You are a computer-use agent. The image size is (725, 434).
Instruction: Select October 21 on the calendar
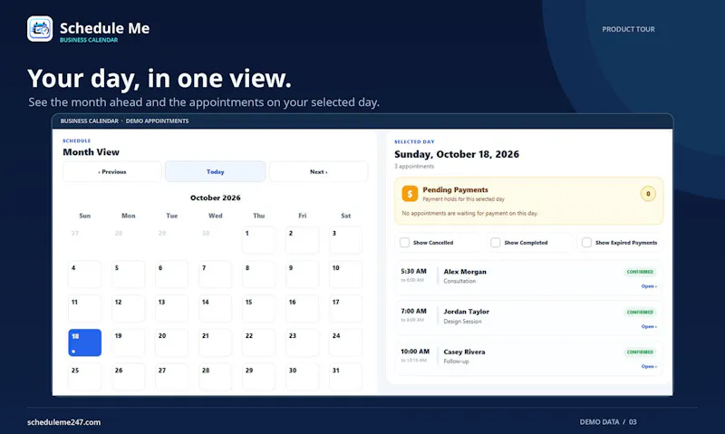coord(215,342)
